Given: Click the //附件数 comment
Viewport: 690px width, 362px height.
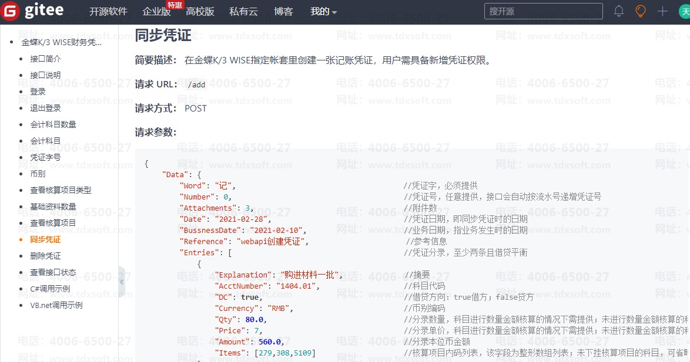Looking at the screenshot, I should tap(420, 208).
